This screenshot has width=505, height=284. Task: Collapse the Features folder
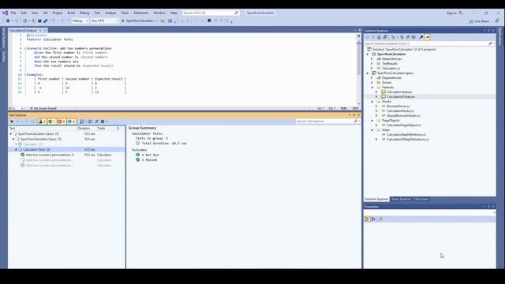click(x=372, y=88)
